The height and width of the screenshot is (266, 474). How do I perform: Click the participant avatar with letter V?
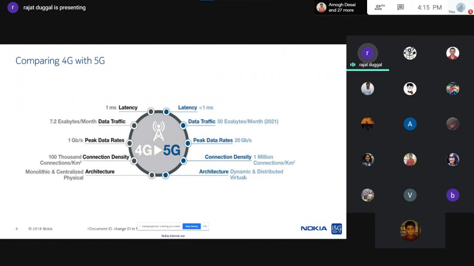[410, 195]
